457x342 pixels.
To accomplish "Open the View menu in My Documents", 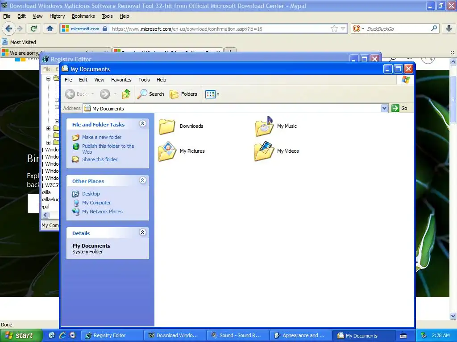I will (99, 80).
